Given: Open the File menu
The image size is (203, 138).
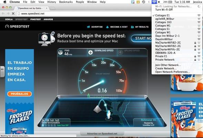Looking at the screenshot, I should [x=25, y=2].
